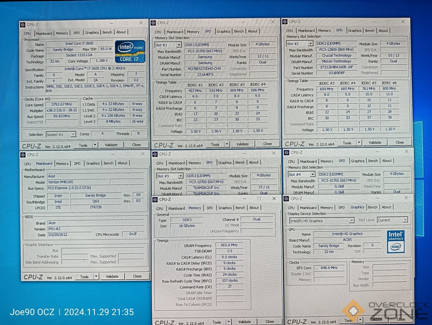Viewport: 432px width, 325px height.
Task: Open Bench tab in the Intel HD Graphics window
Action: coord(373,207)
